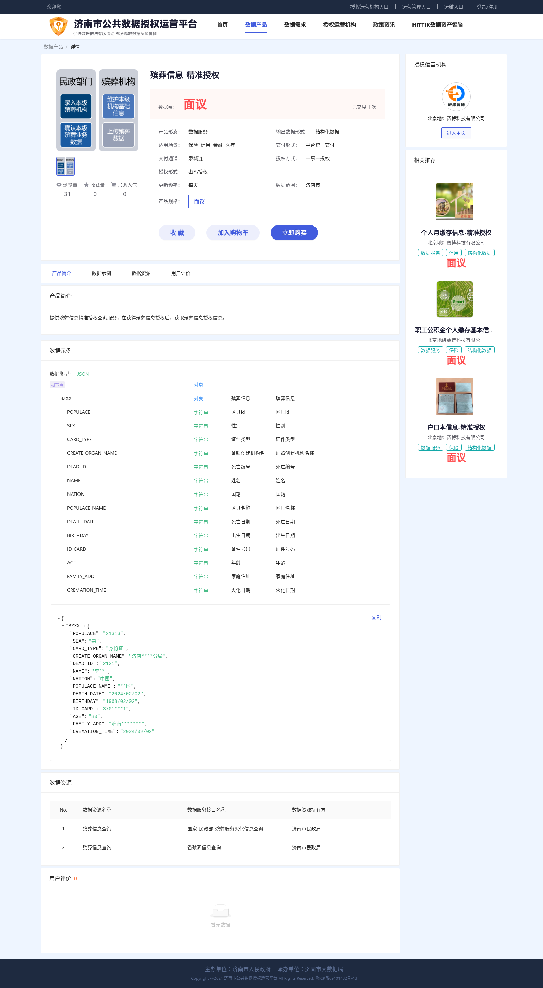Open the 个人月缴存信息-精准授权 recommendation image
Image resolution: width=543 pixels, height=988 pixels.
[x=455, y=202]
